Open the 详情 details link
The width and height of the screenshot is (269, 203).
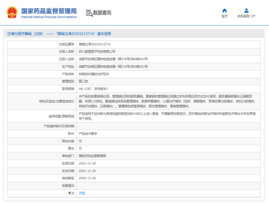[x=82, y=193]
